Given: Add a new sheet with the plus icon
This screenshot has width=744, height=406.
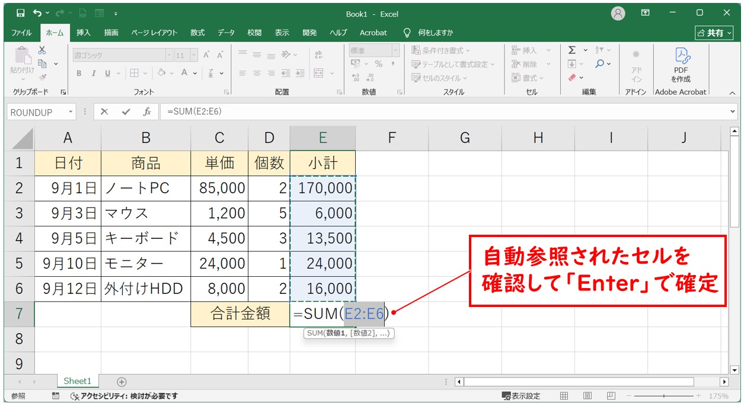Looking at the screenshot, I should [122, 382].
